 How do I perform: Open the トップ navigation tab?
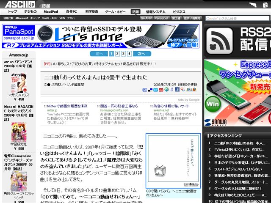click(12, 11)
